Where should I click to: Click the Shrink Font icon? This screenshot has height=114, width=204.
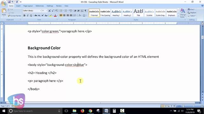point(53,11)
